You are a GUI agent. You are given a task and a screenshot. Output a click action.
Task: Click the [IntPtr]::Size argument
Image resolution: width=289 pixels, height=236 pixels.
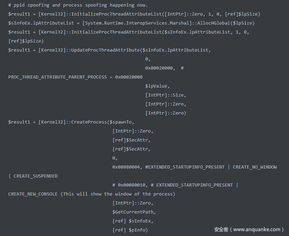(x=166, y=95)
